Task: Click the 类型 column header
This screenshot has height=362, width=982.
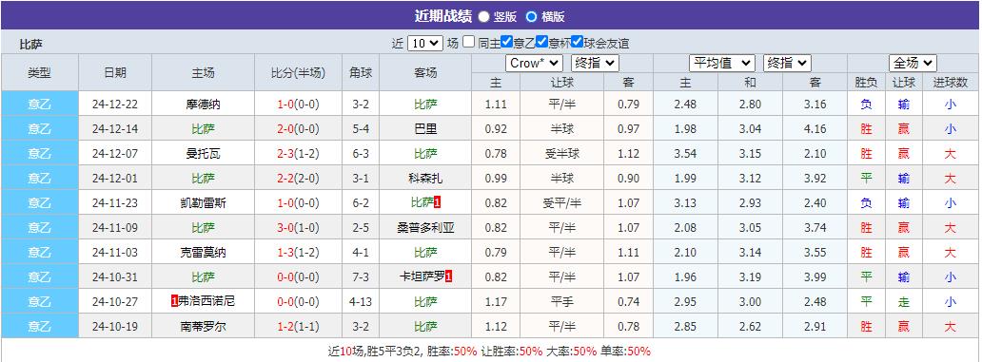Action: pos(39,72)
